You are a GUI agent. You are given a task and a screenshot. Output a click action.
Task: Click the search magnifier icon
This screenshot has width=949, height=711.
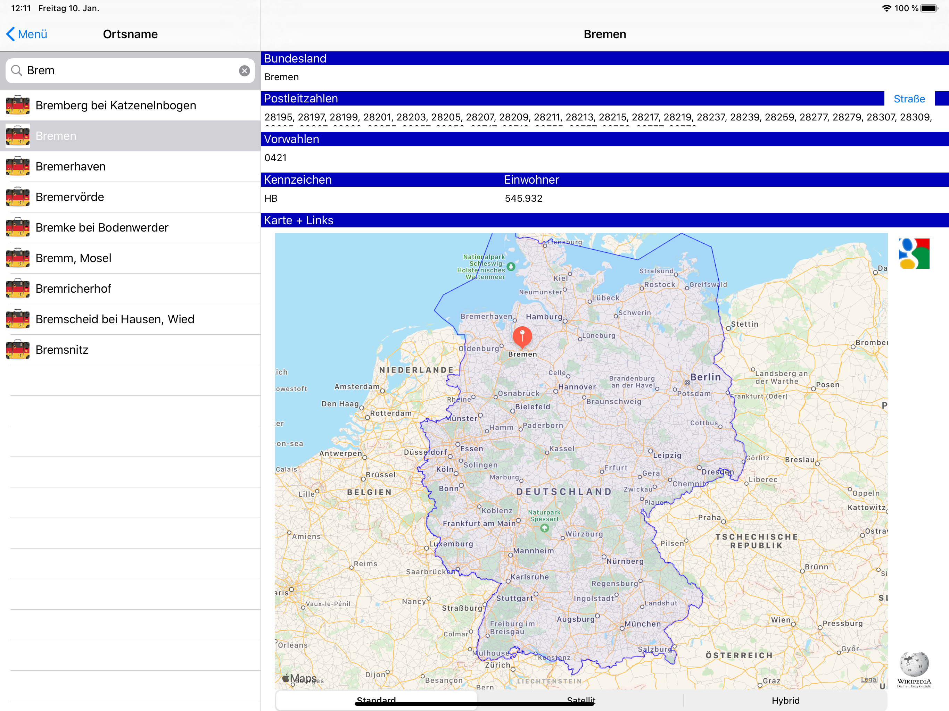click(x=16, y=71)
